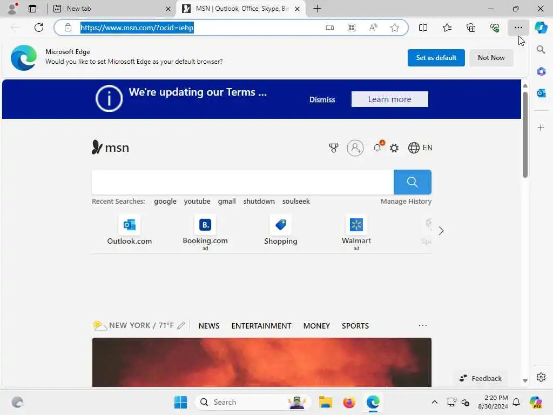The image size is (553, 415).
Task: Click the Set as default button
Action: point(436,58)
